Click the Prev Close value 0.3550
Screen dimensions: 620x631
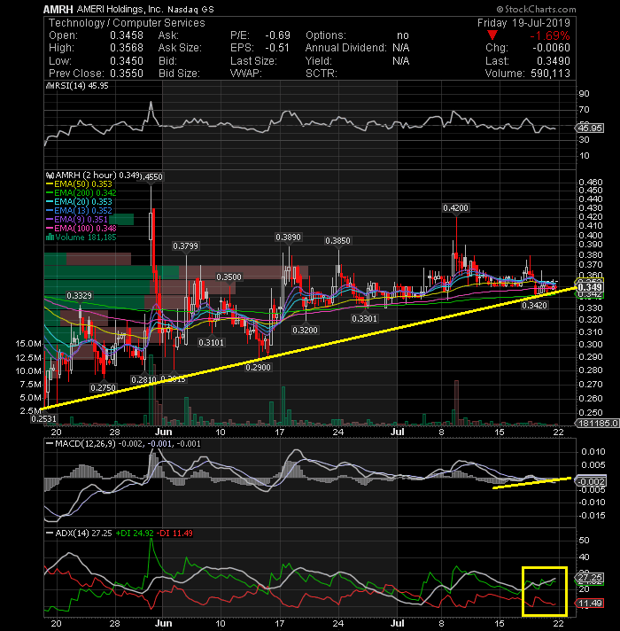[x=127, y=74]
